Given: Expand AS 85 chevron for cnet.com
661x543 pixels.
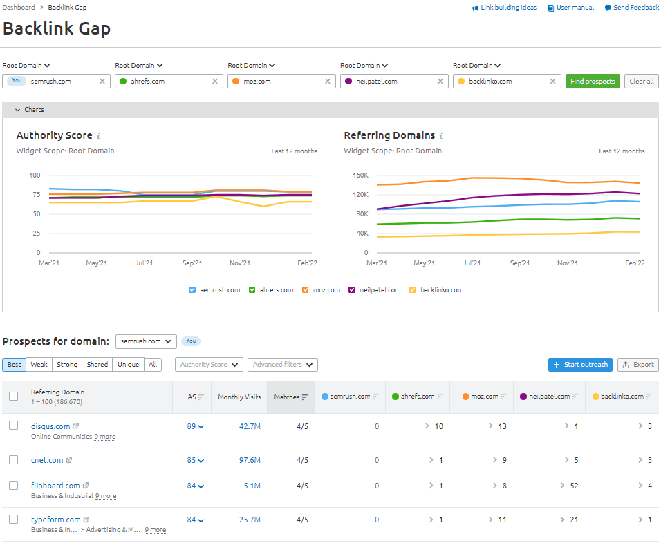Looking at the screenshot, I should (201, 461).
